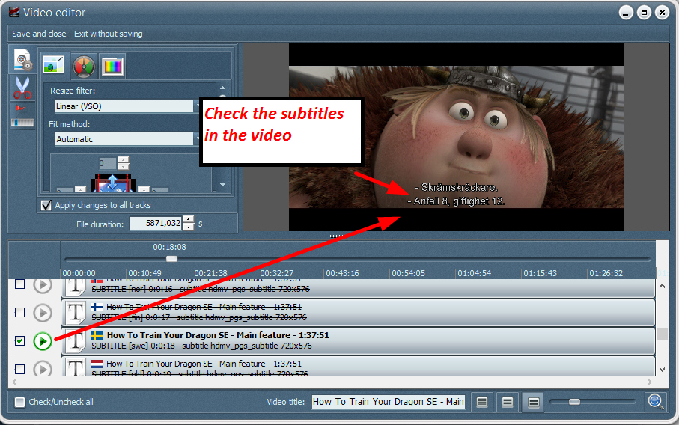Preview the Norwegian subtitle track
The image size is (679, 425).
point(43,285)
